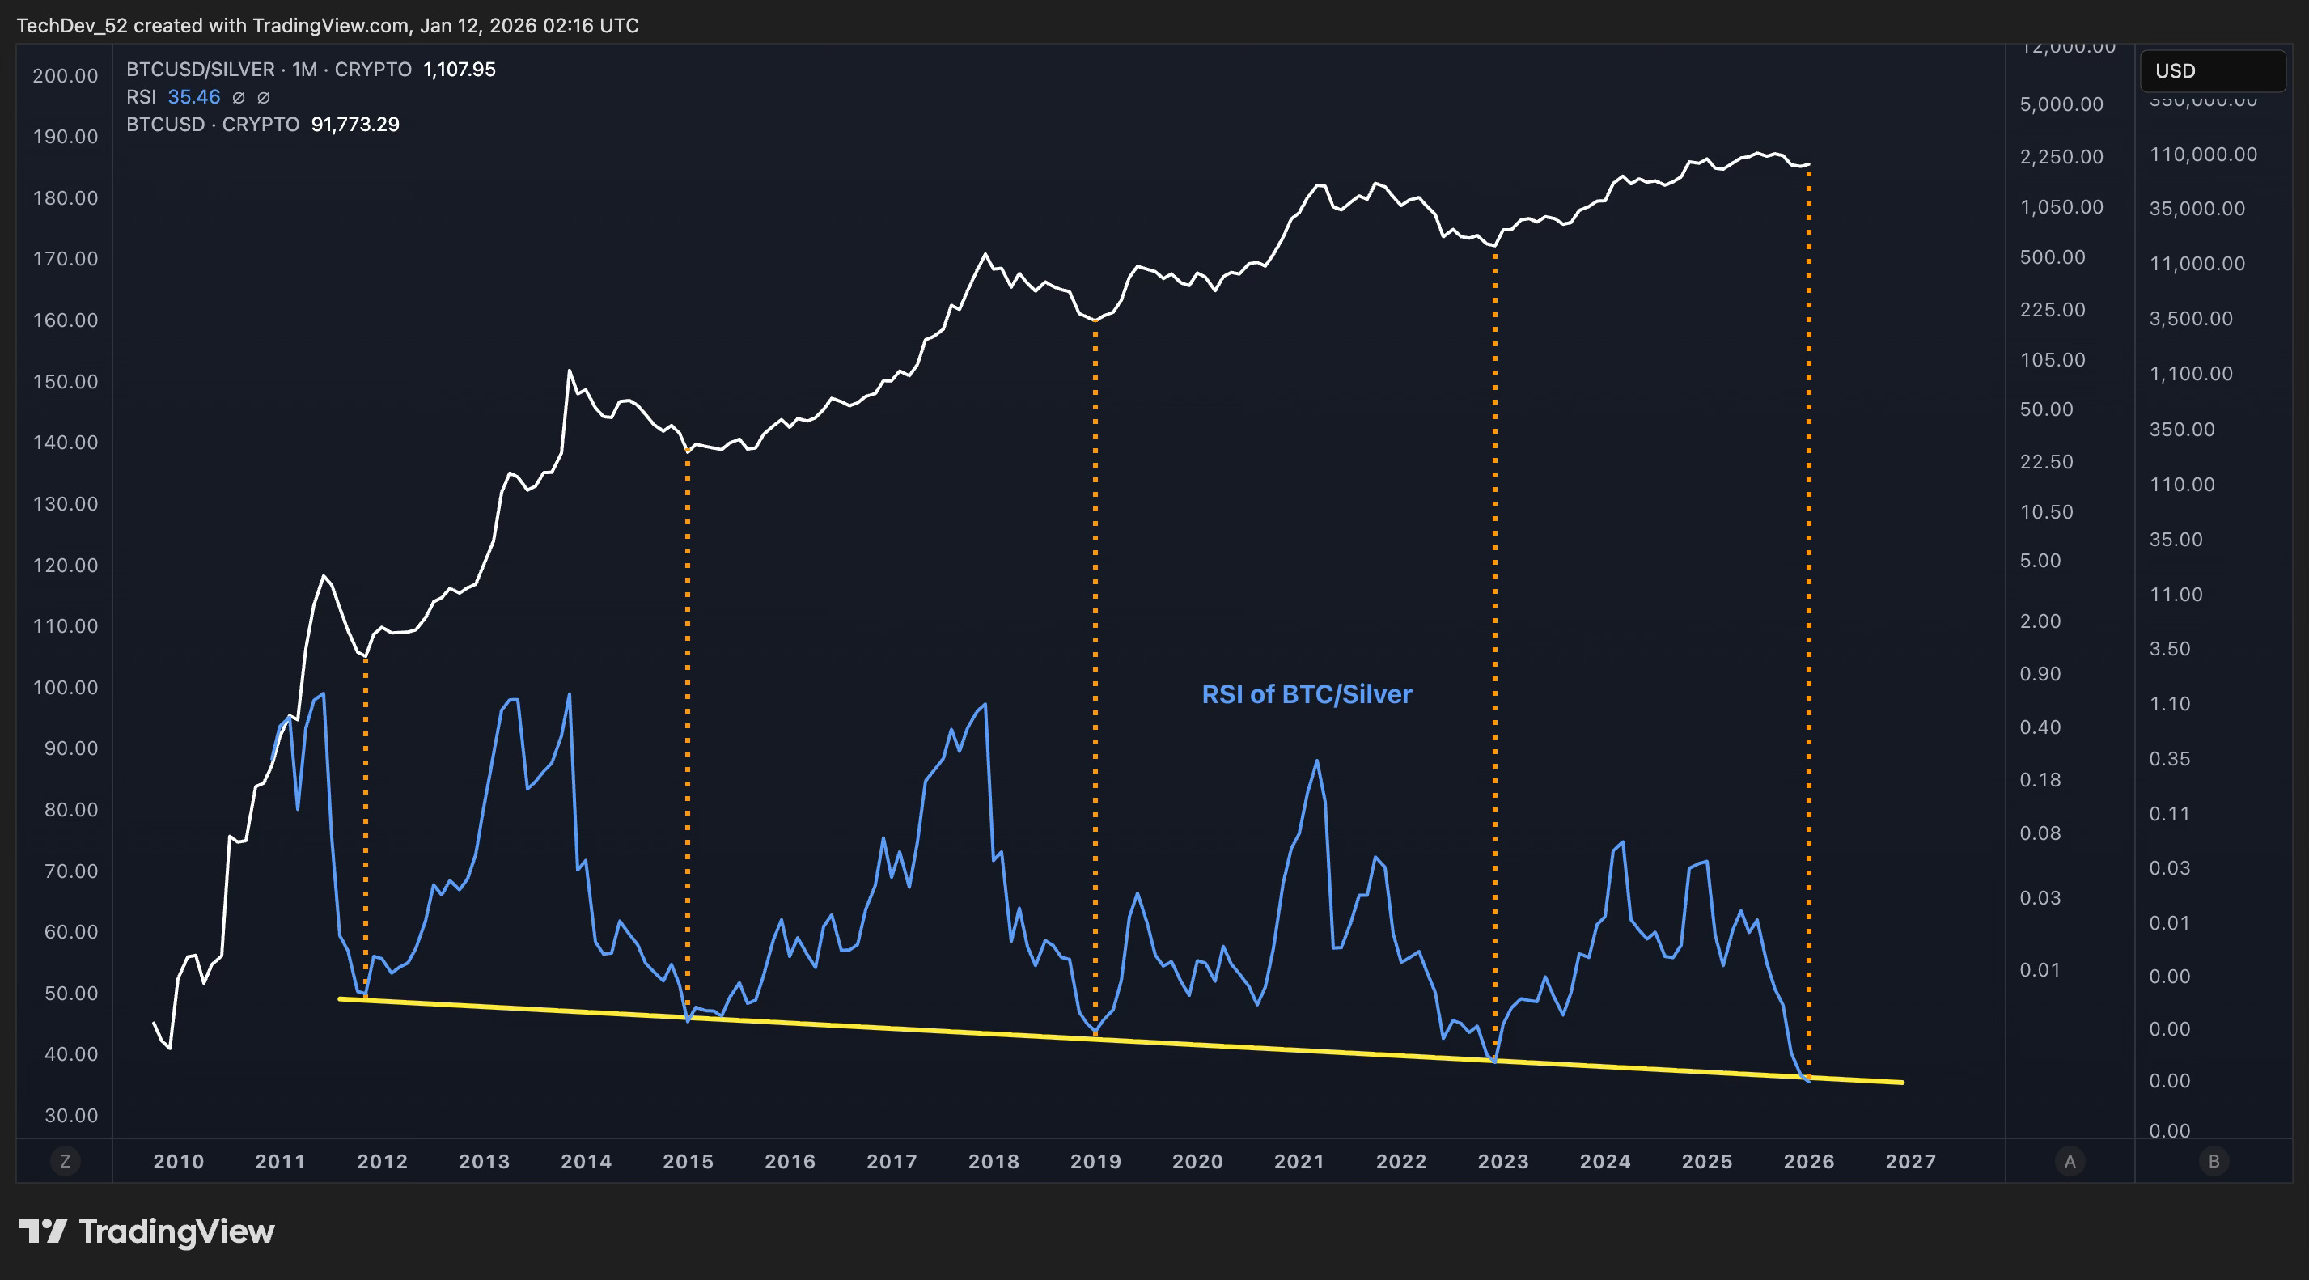Viewport: 2309px width, 1280px height.
Task: Click the 110,000.00 label on right scale
Action: [2202, 155]
